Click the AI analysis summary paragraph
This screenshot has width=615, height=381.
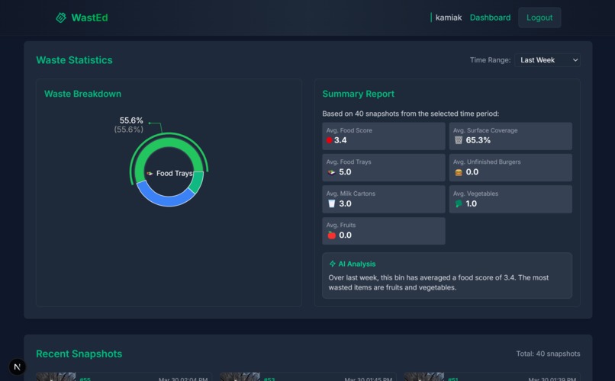coord(439,283)
